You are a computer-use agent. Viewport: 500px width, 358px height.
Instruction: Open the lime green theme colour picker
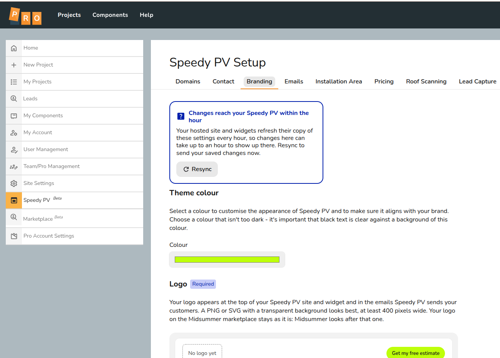227,260
